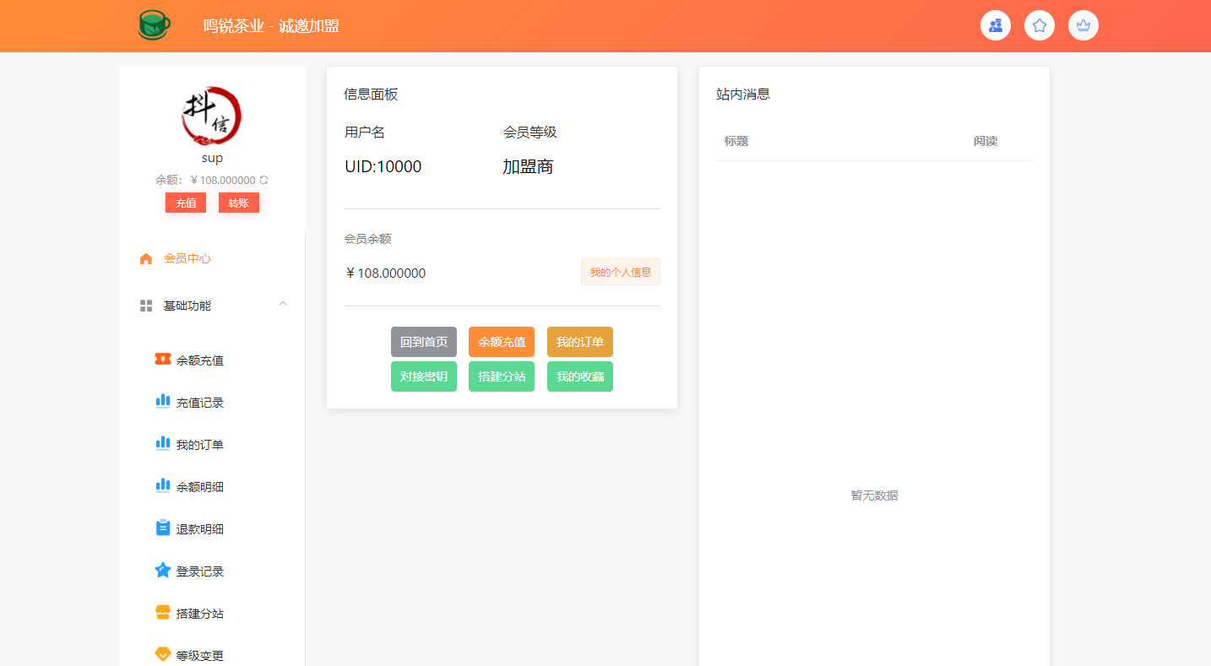The width and height of the screenshot is (1211, 666).
Task: Open 充值记录 in the sidebar
Action: click(x=199, y=403)
